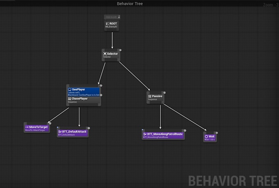Click the Wait node's index badge

[217, 133]
